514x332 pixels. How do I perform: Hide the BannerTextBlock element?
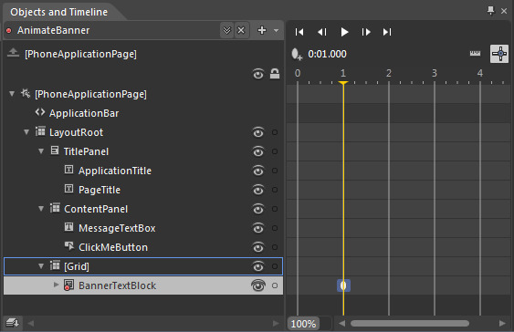(x=258, y=285)
